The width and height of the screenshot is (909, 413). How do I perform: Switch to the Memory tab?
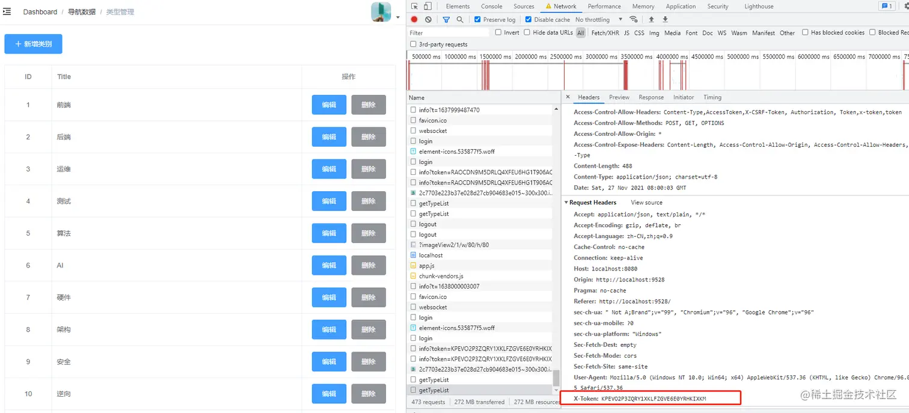point(643,6)
